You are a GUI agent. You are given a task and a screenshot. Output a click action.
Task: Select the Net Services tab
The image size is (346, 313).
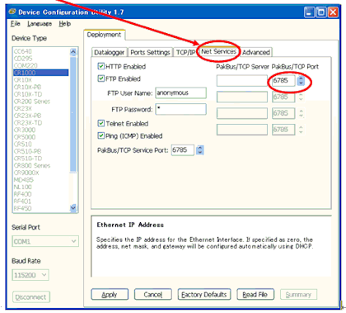pos(218,51)
